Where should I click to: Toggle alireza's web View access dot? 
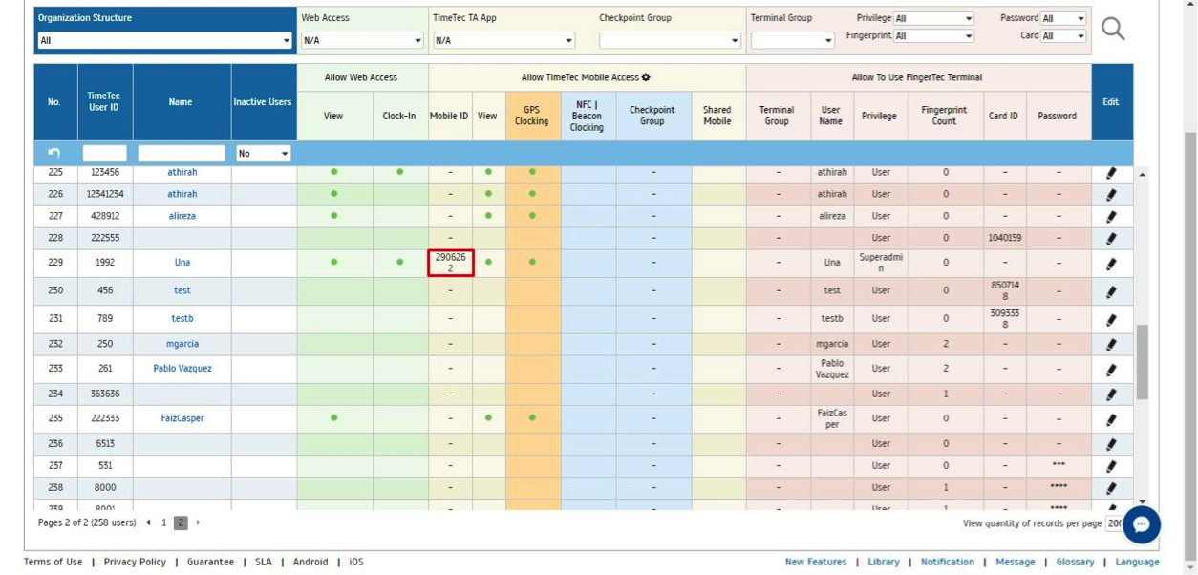(333, 216)
